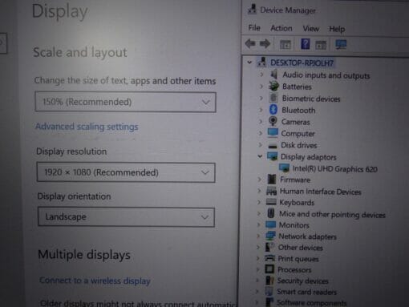Select the Software components row
Screen dimensions: 409x307
(311, 303)
